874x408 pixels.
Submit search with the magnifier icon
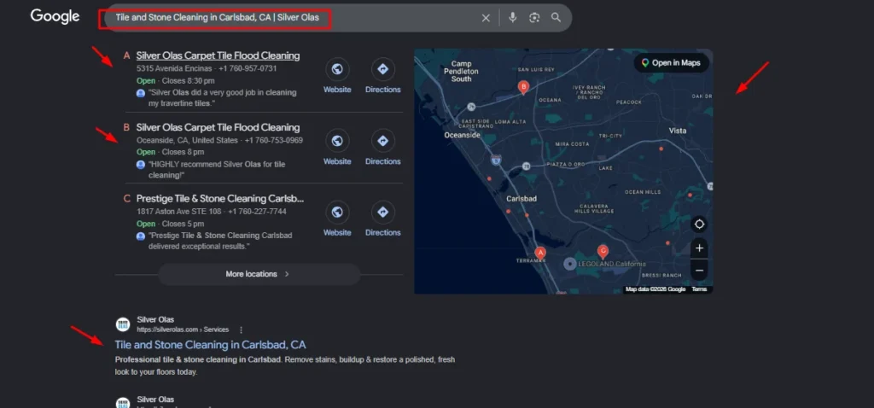click(556, 18)
